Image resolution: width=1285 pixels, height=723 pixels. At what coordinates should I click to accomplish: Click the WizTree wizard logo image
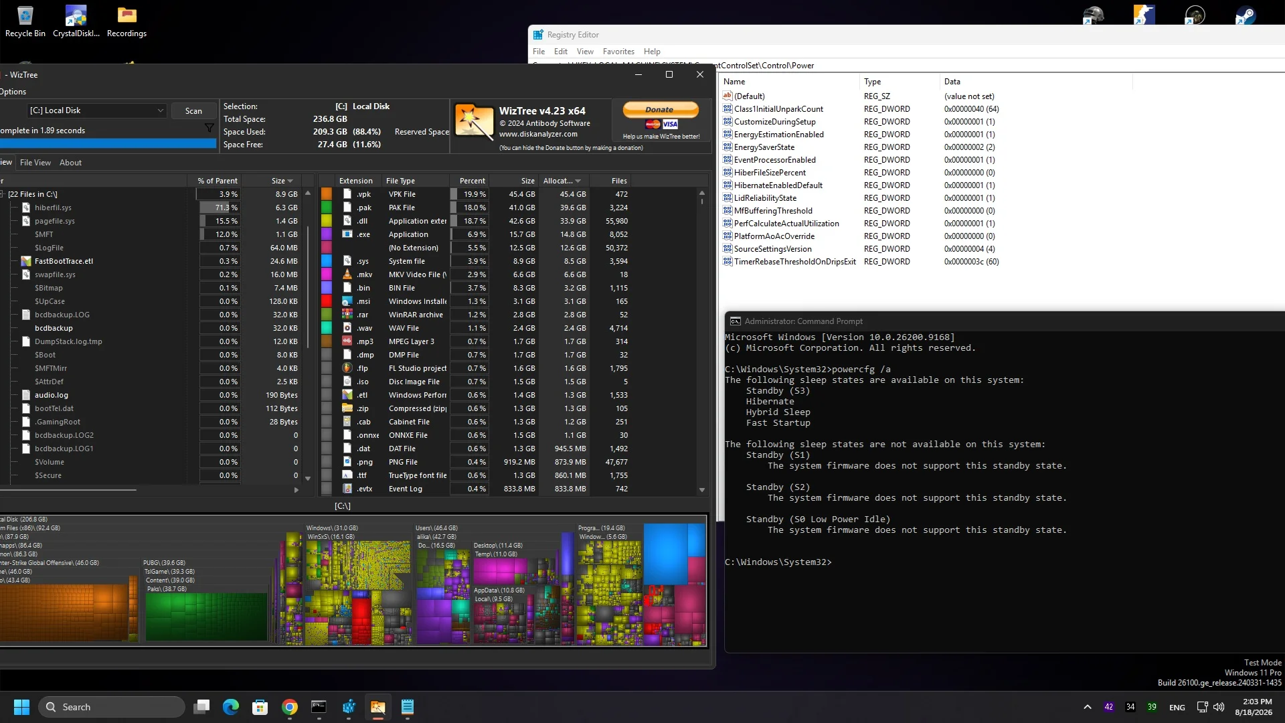[x=474, y=121]
